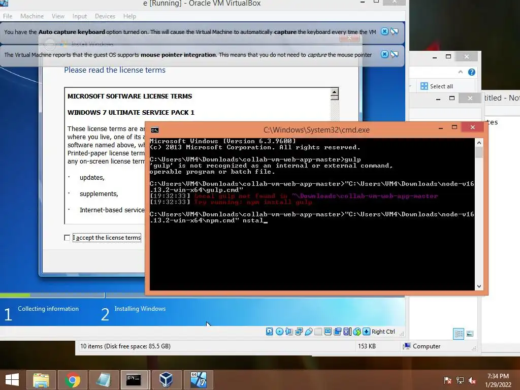
Task: Click the mouse integration indicator in VirtualBox
Action: (357, 331)
